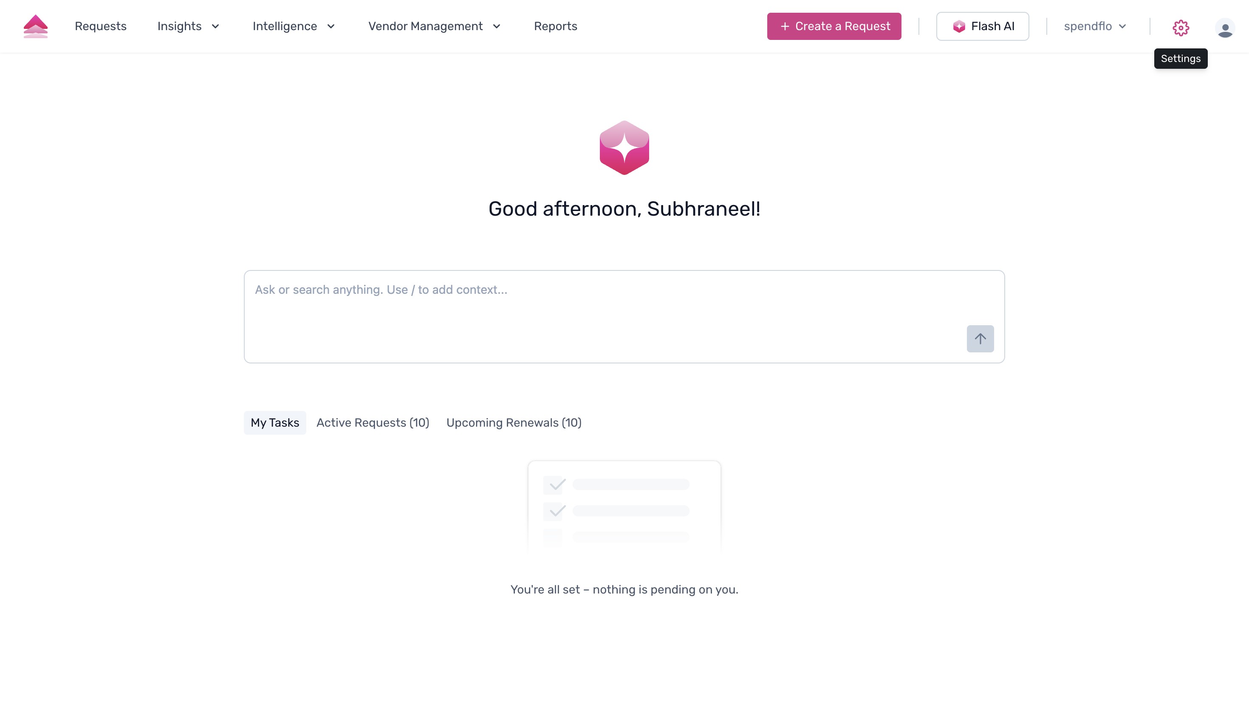Click the Spendflo logo in top left
Viewport: 1249px width, 709px height.
36,26
